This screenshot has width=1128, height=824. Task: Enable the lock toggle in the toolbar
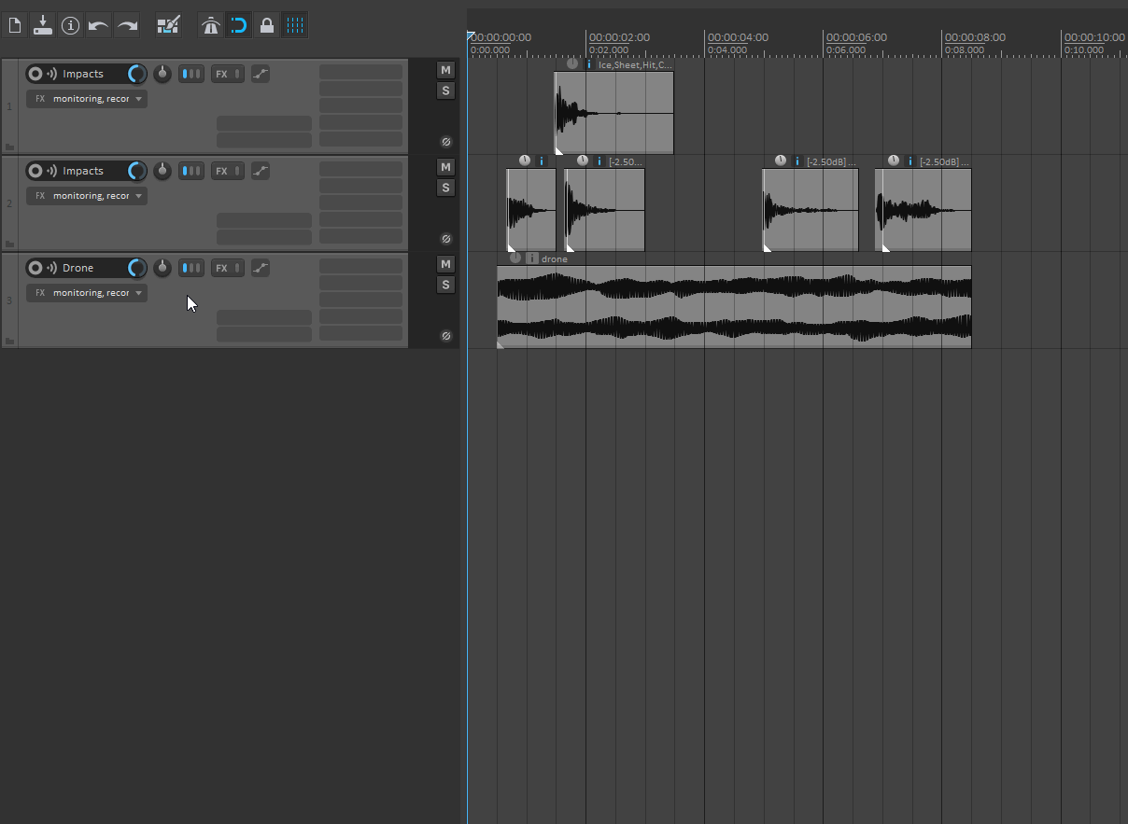[x=267, y=25]
